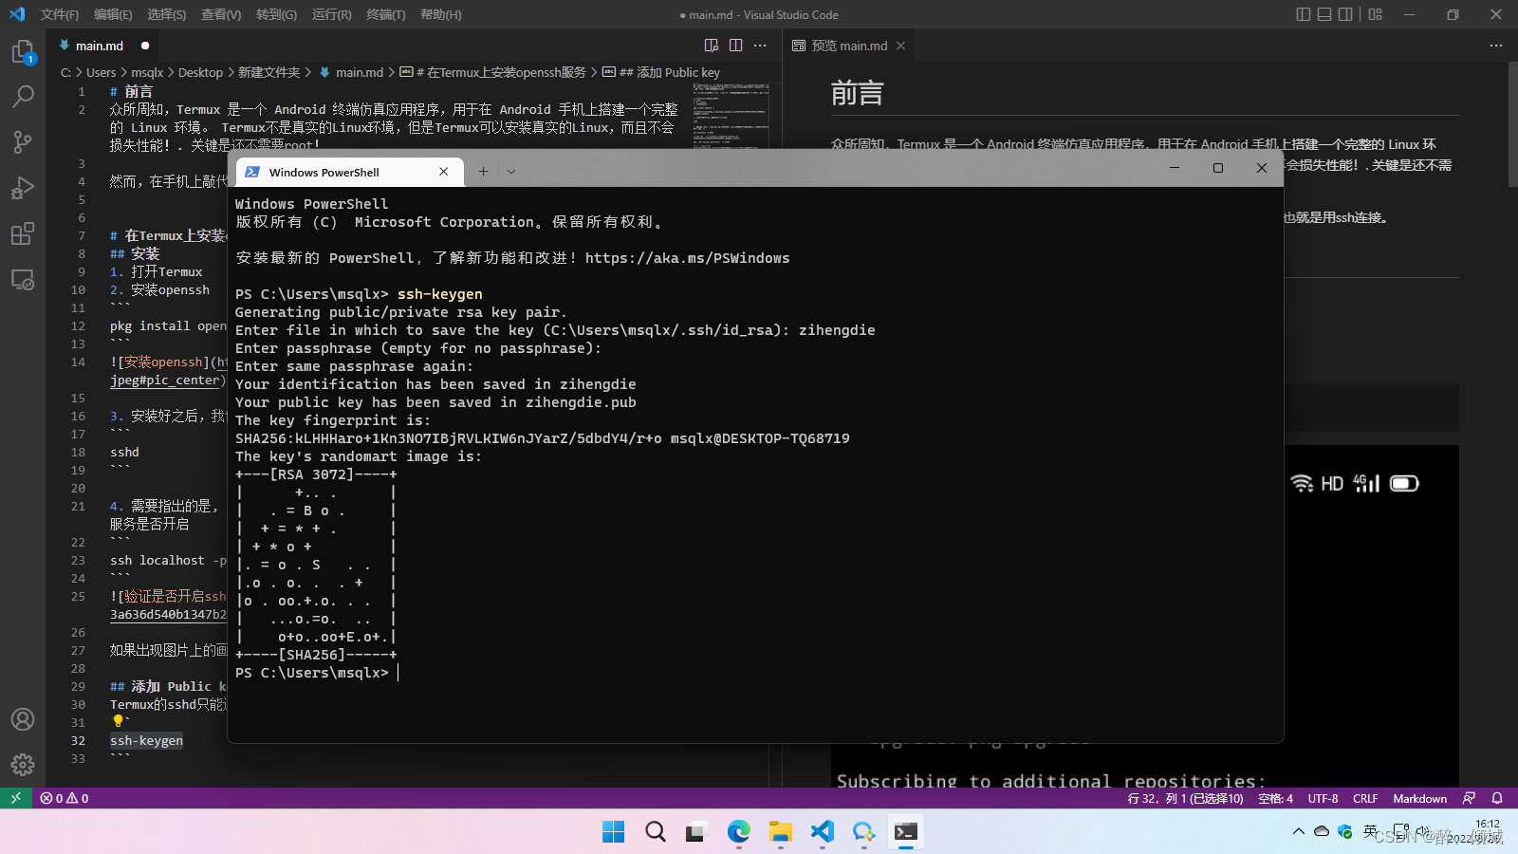
Task: Open more actions for the preview editor group
Action: click(x=1496, y=46)
